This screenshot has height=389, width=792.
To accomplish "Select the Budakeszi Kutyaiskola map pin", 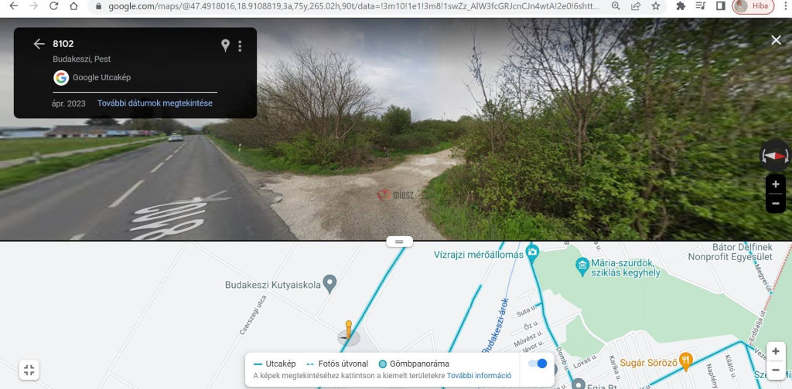I will click(x=329, y=284).
